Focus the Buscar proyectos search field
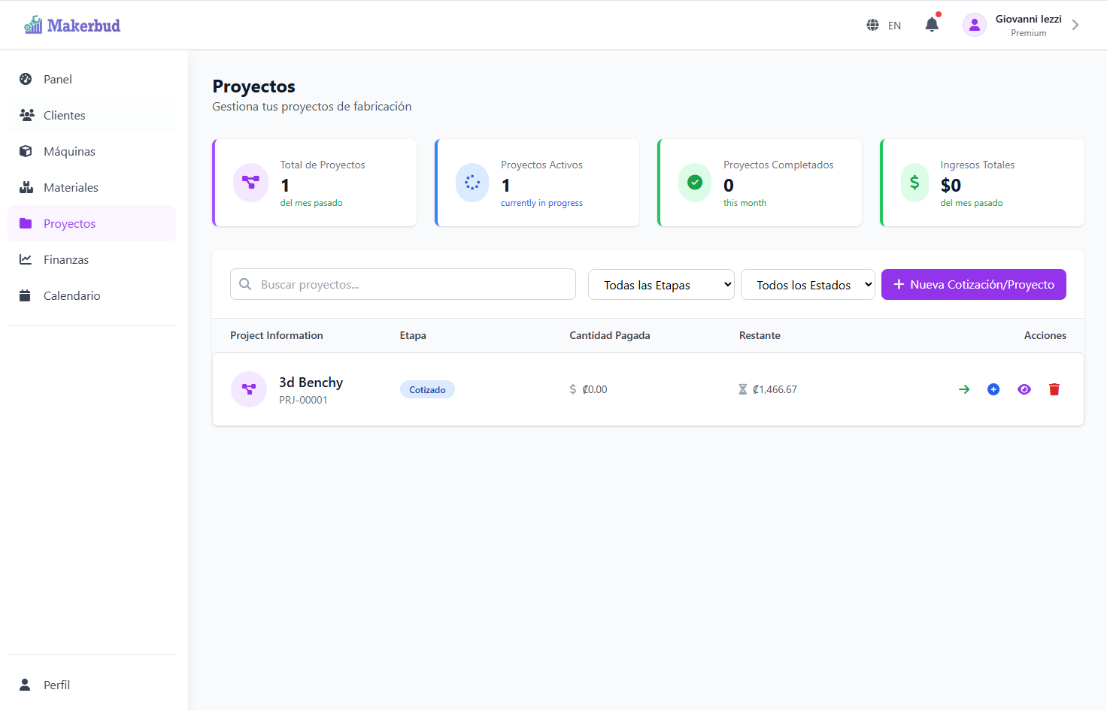Viewport: 1107px width, 711px height. (414, 285)
